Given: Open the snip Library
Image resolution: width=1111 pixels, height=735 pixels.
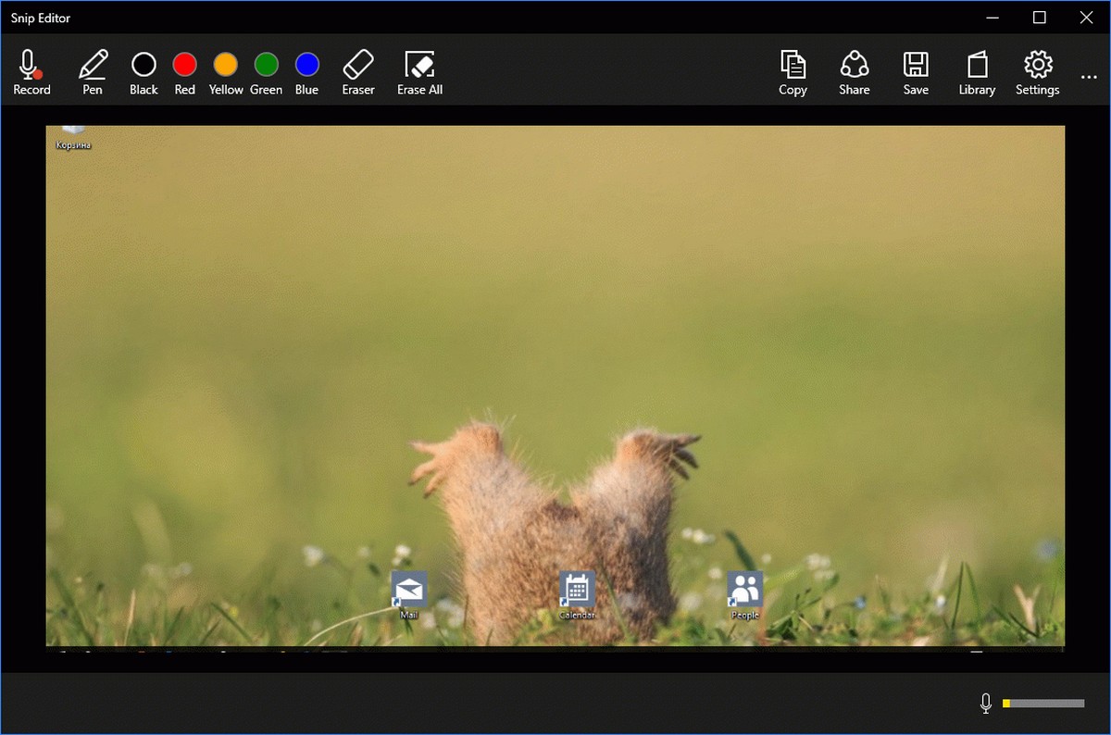Looking at the screenshot, I should 977,72.
